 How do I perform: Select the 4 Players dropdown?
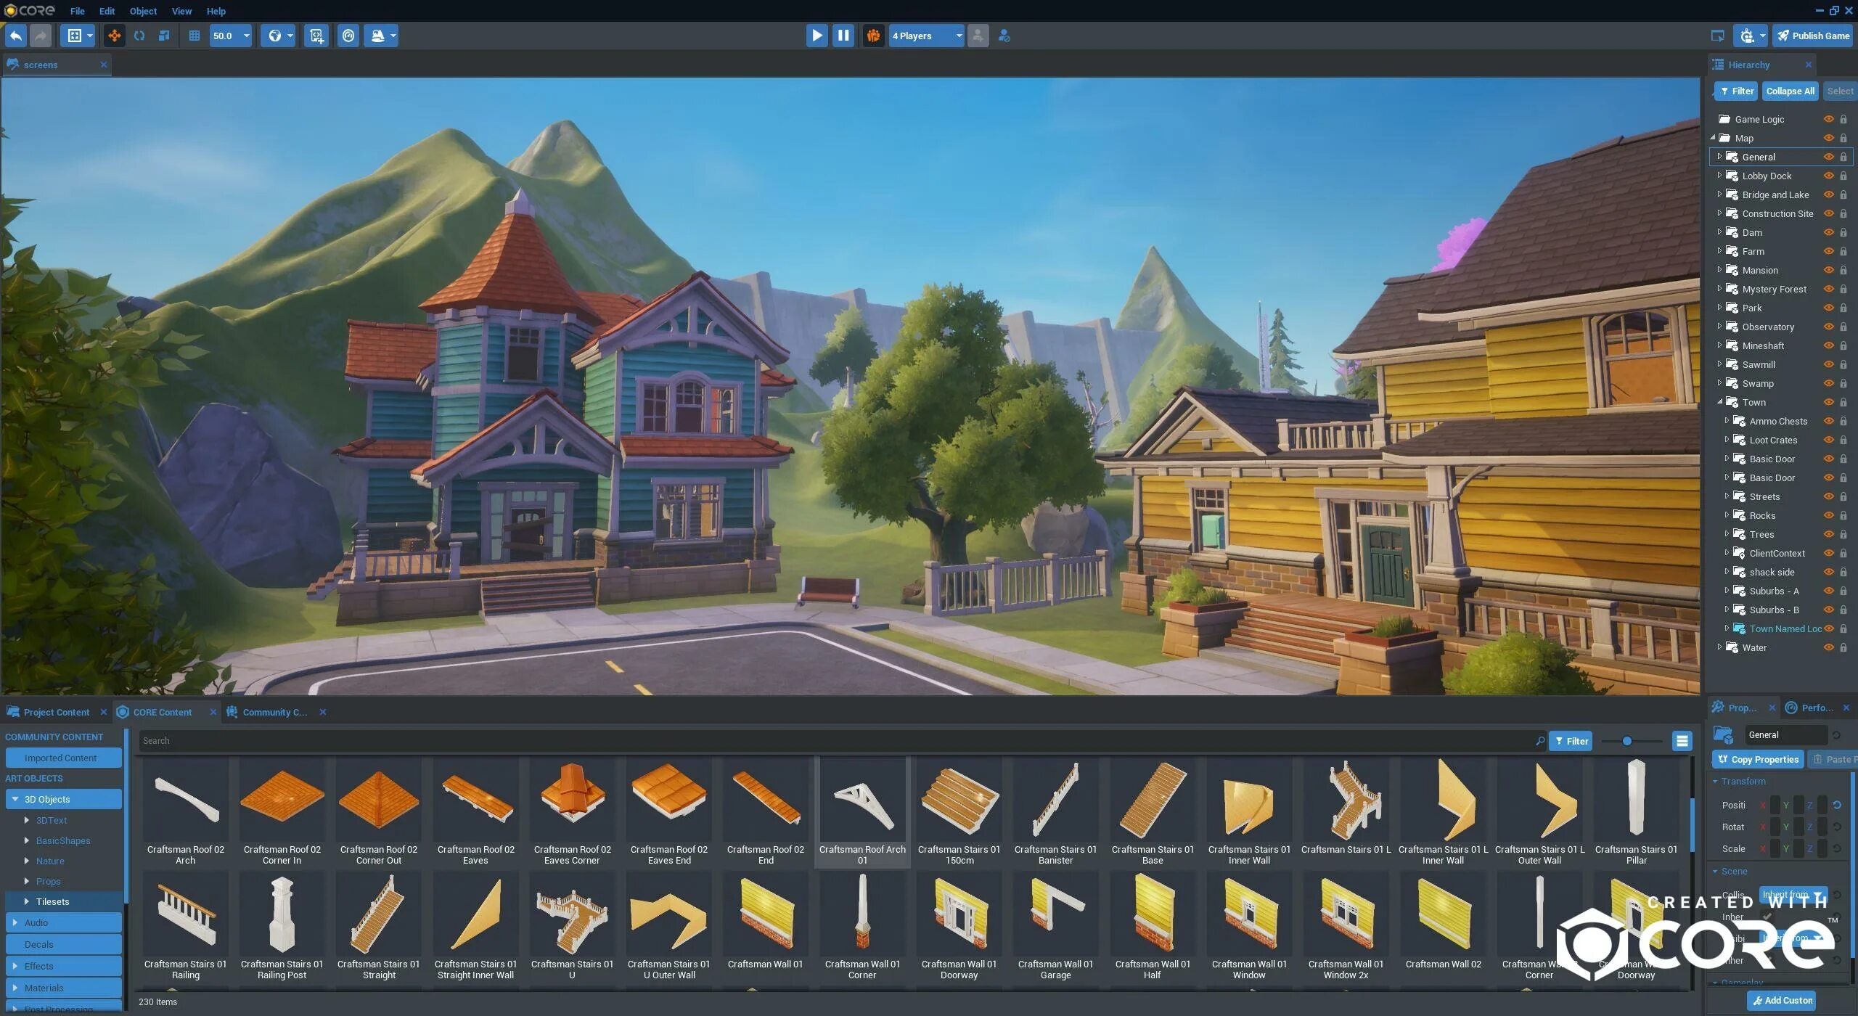point(926,35)
